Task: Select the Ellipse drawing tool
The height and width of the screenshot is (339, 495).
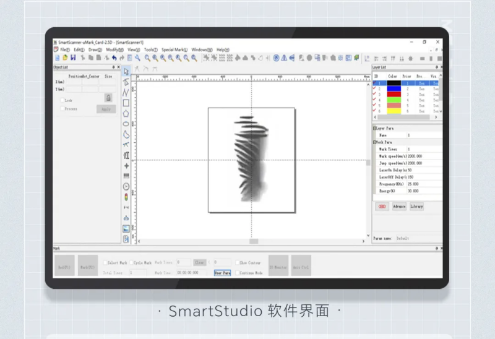Action: pyautogui.click(x=126, y=124)
